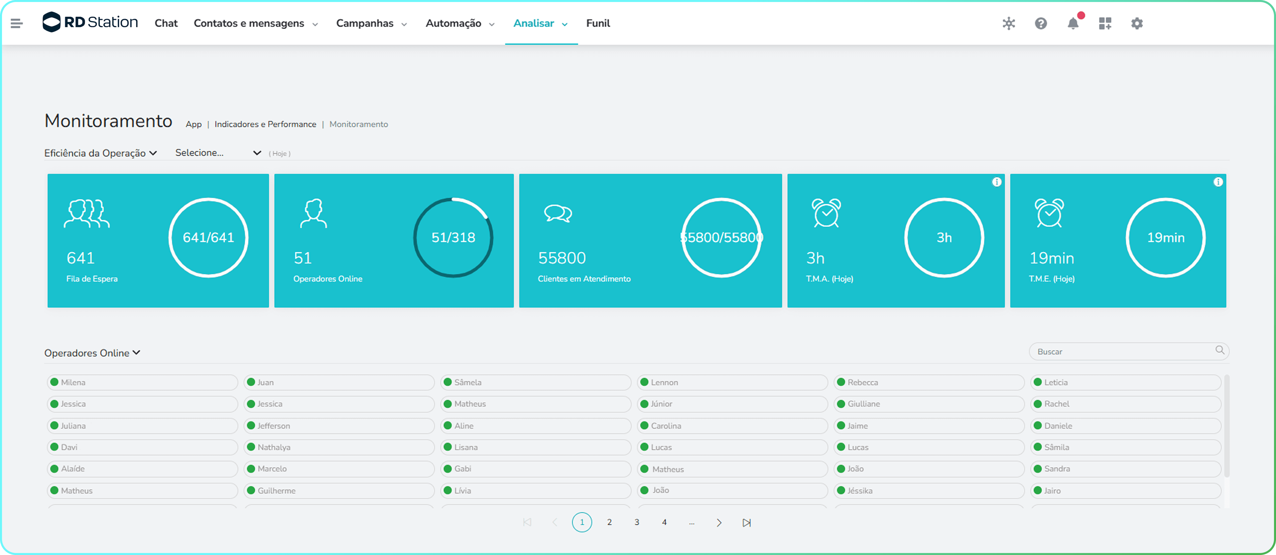1276x555 pixels.
Task: Click the Operadores Online person icon
Action: tap(314, 213)
